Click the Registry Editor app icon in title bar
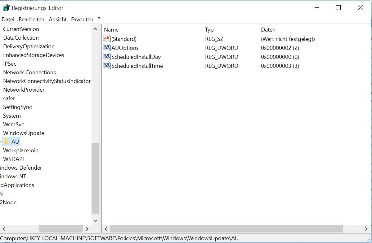 pyautogui.click(x=6, y=8)
